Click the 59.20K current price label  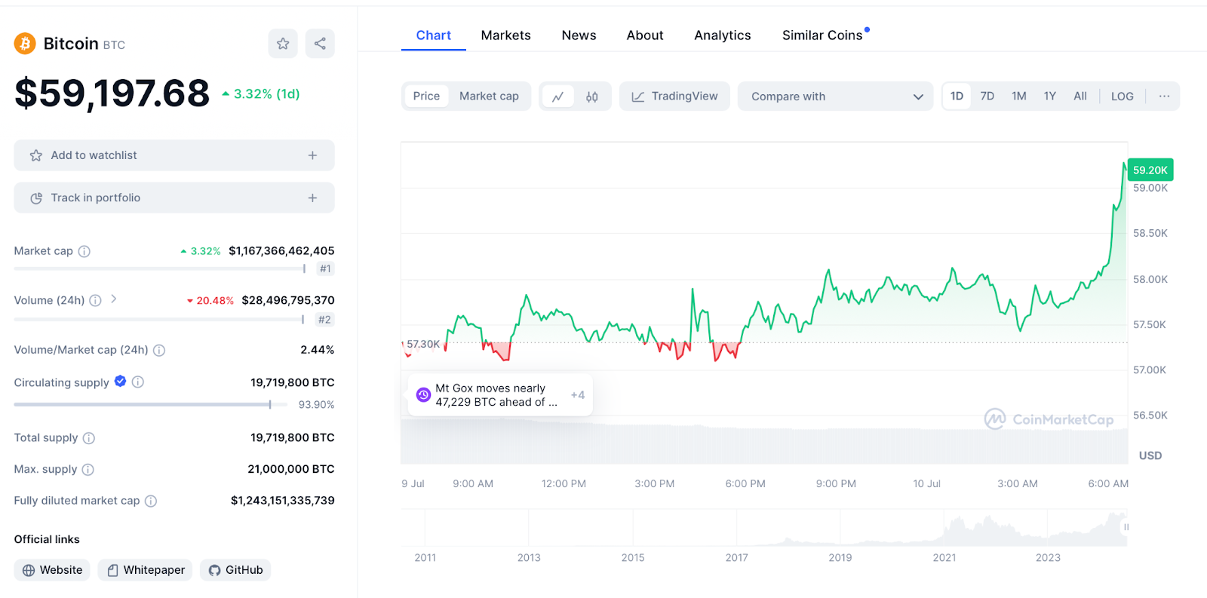click(x=1150, y=170)
